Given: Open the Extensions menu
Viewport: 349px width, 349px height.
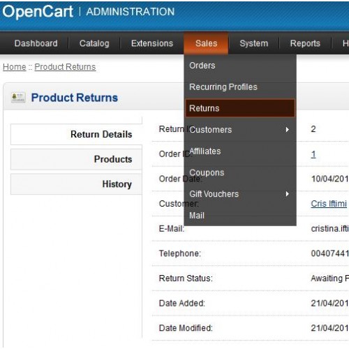Looking at the screenshot, I should 152,43.
